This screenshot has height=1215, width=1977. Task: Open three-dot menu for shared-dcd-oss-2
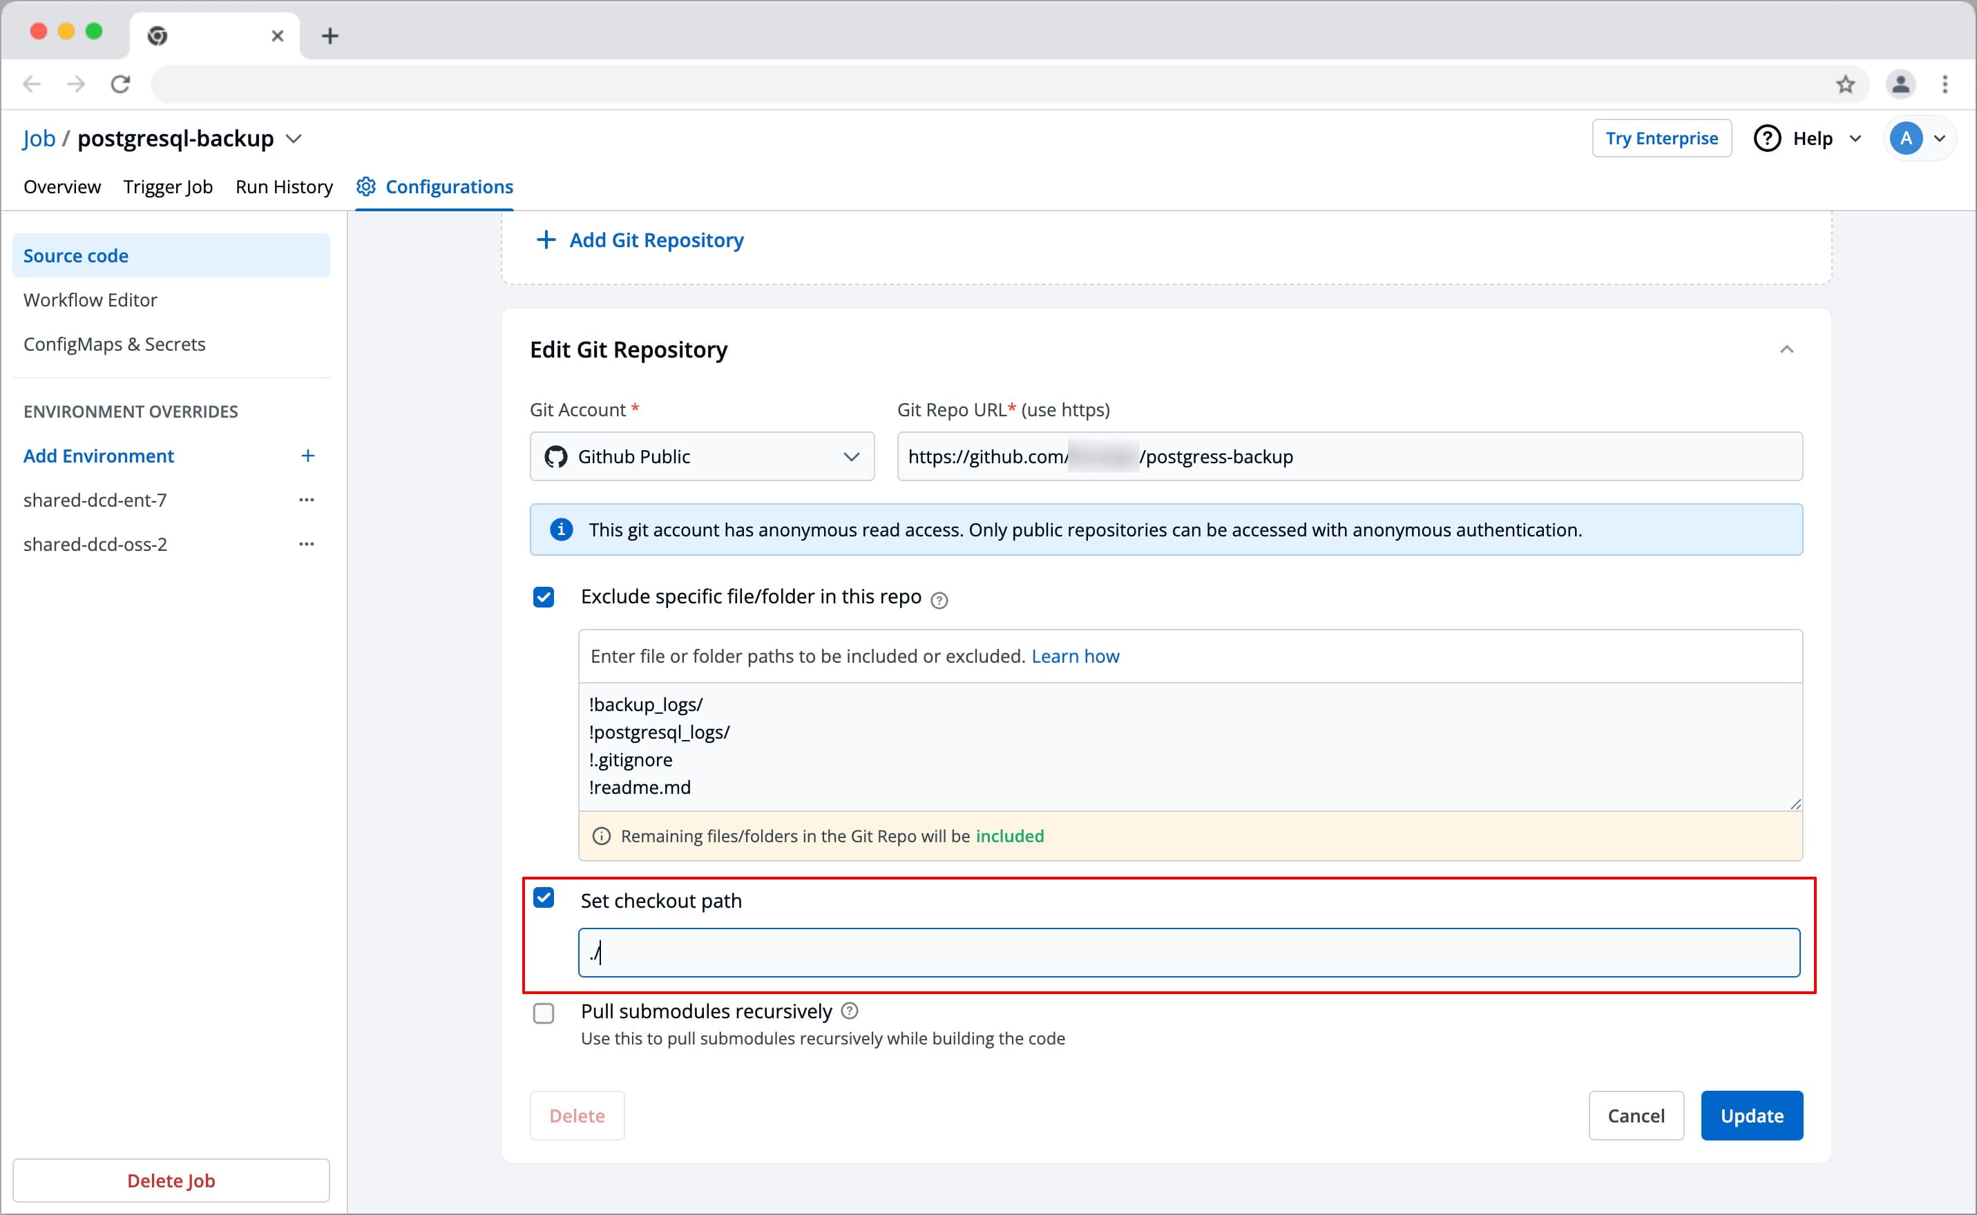point(306,544)
